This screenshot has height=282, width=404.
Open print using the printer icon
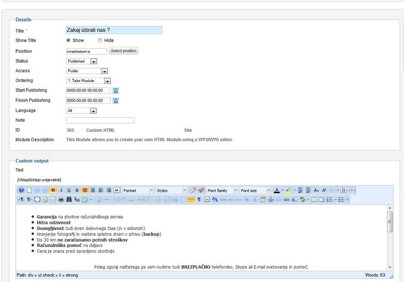[x=61, y=200]
